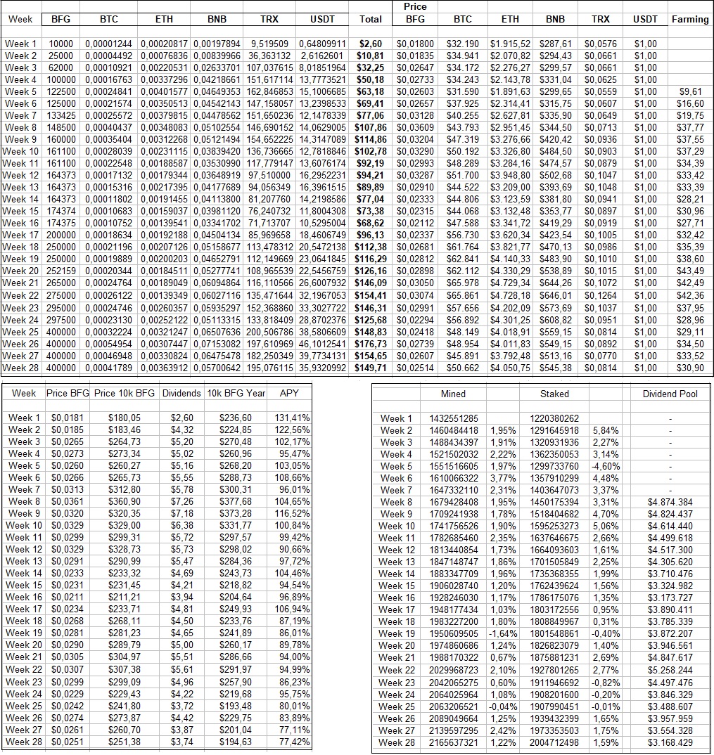
Task: Select Week 26 total $176,73
Action: pyautogui.click(x=370, y=344)
